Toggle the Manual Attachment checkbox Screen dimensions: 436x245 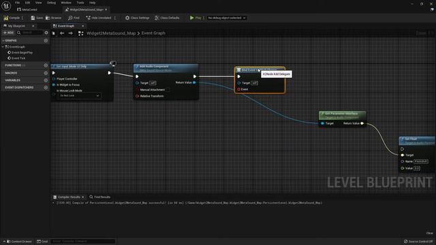[168, 90]
